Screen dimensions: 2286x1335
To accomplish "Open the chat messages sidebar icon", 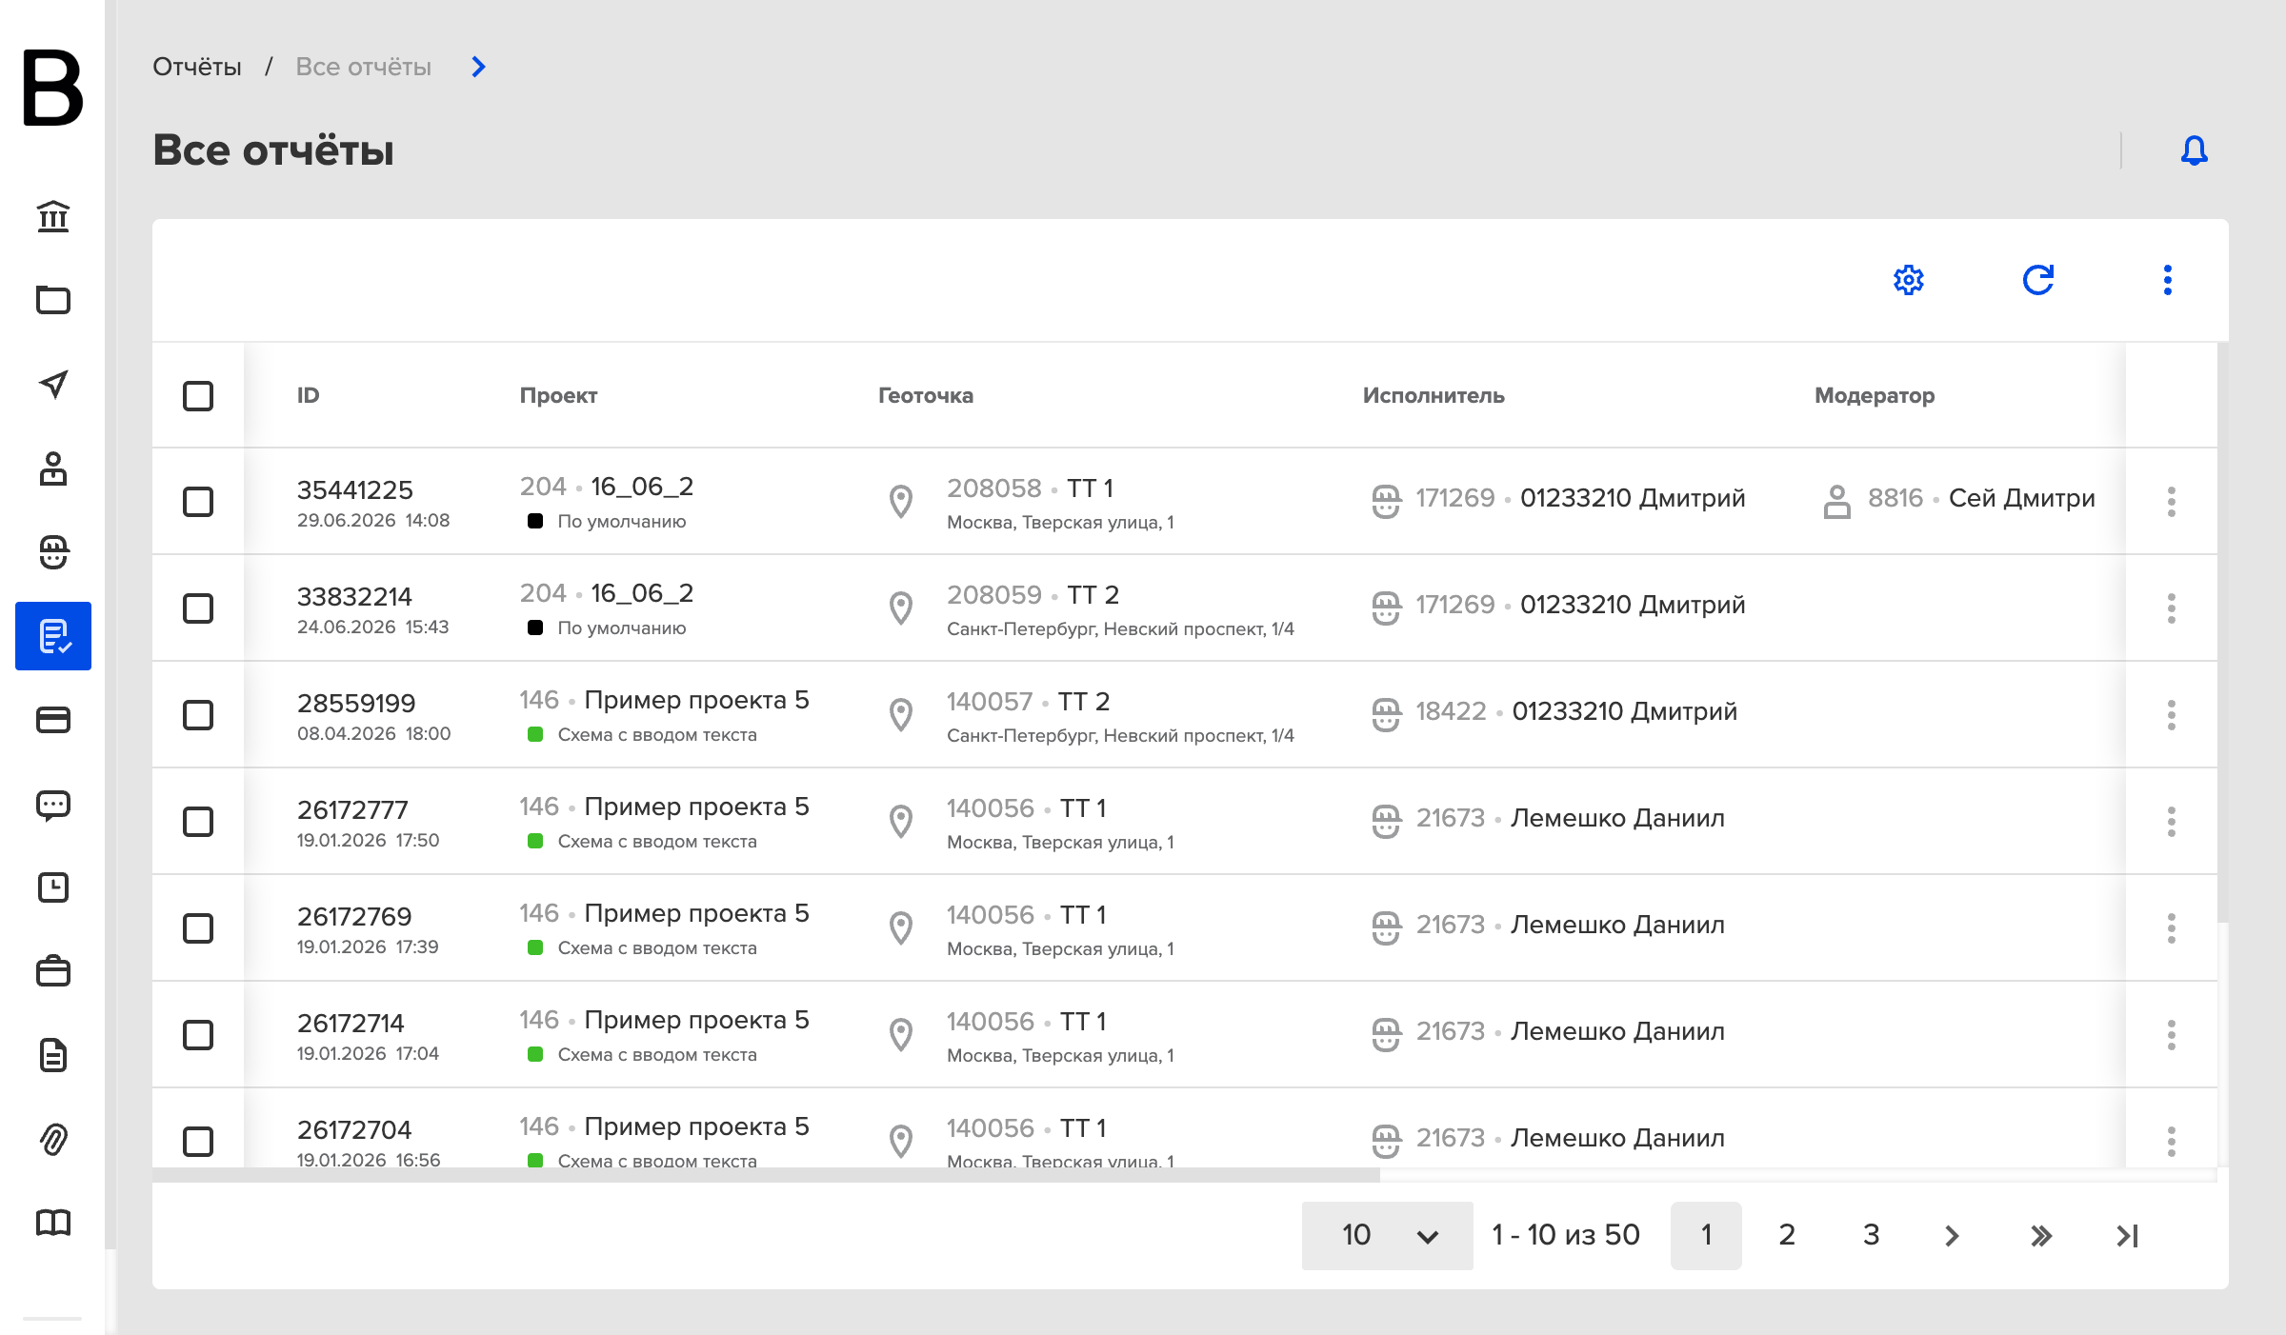I will (53, 805).
